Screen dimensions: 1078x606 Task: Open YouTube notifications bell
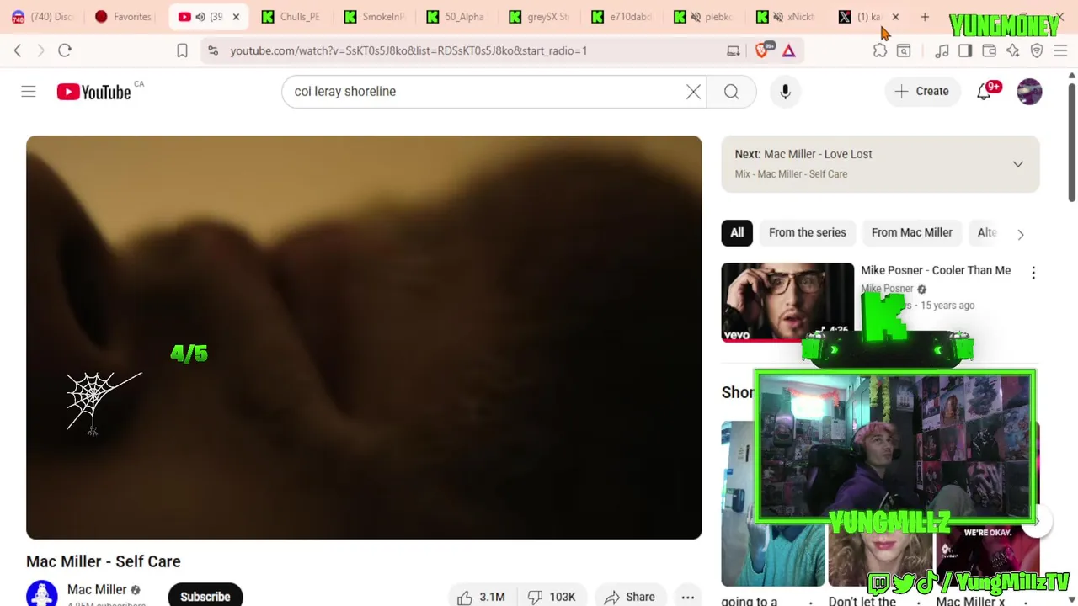[x=984, y=91]
